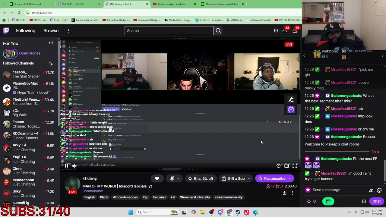Viewport: 386px width, 217px height.
Task: Open the xQc followed channel
Action: 30,113
